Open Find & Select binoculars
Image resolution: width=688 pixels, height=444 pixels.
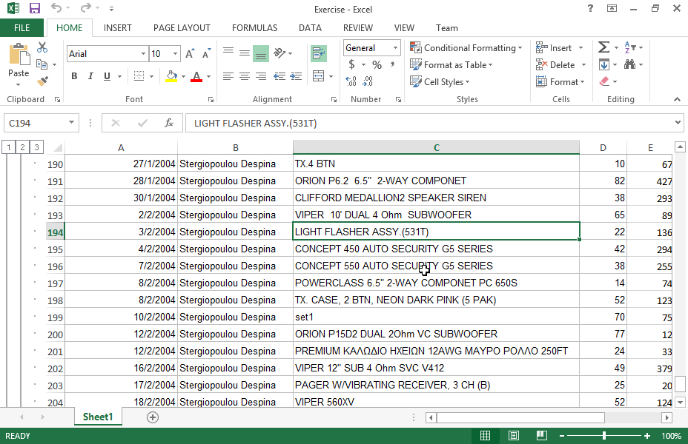click(629, 65)
